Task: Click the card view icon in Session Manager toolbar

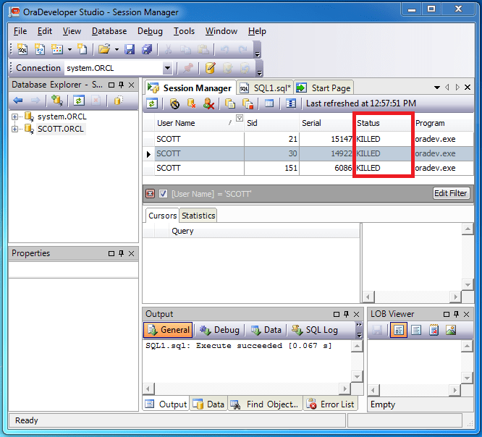Action: pyautogui.click(x=290, y=103)
